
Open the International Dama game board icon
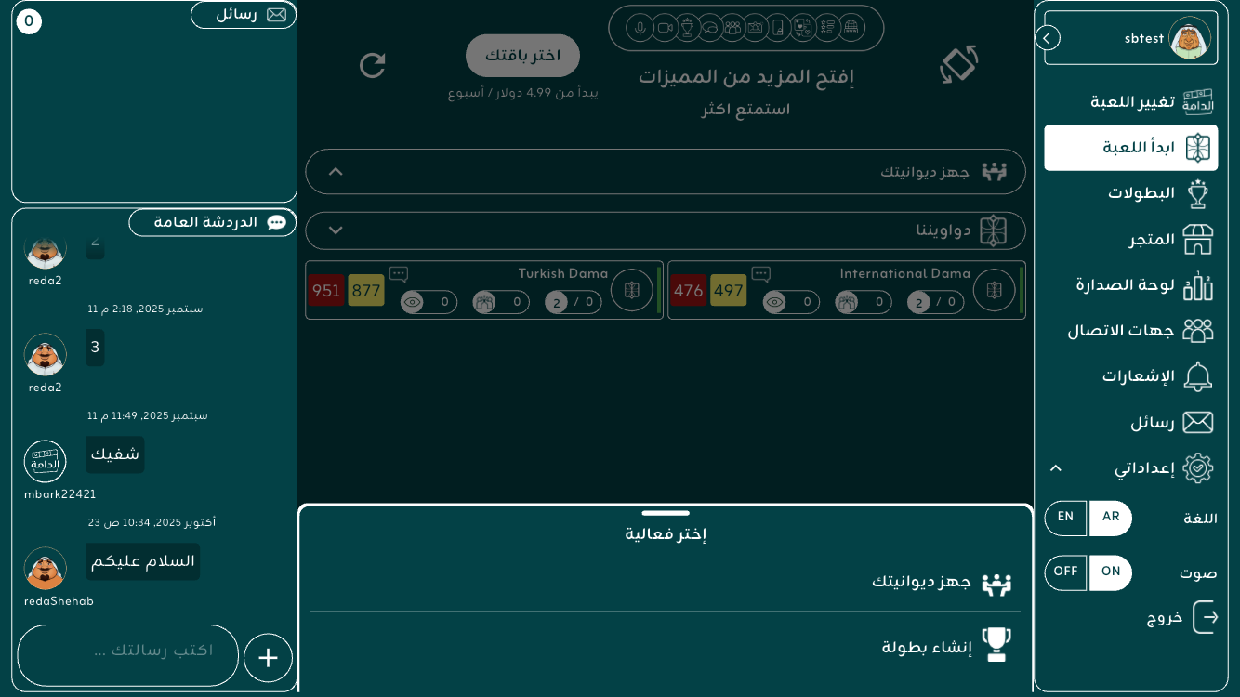coord(994,290)
